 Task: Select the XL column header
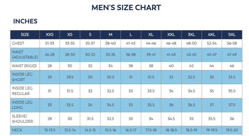pos(151,35)
